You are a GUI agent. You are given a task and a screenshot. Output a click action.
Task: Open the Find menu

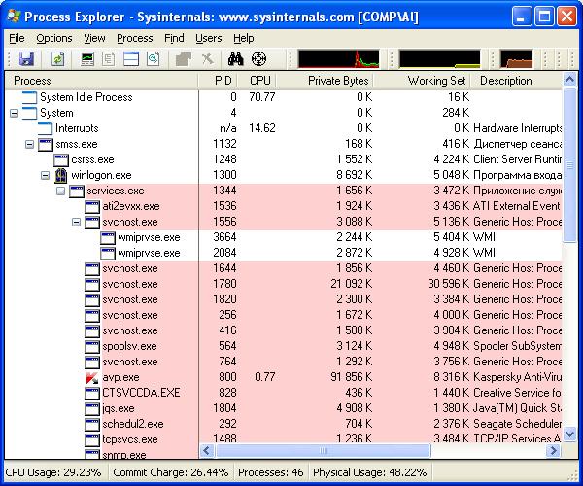[x=174, y=38]
